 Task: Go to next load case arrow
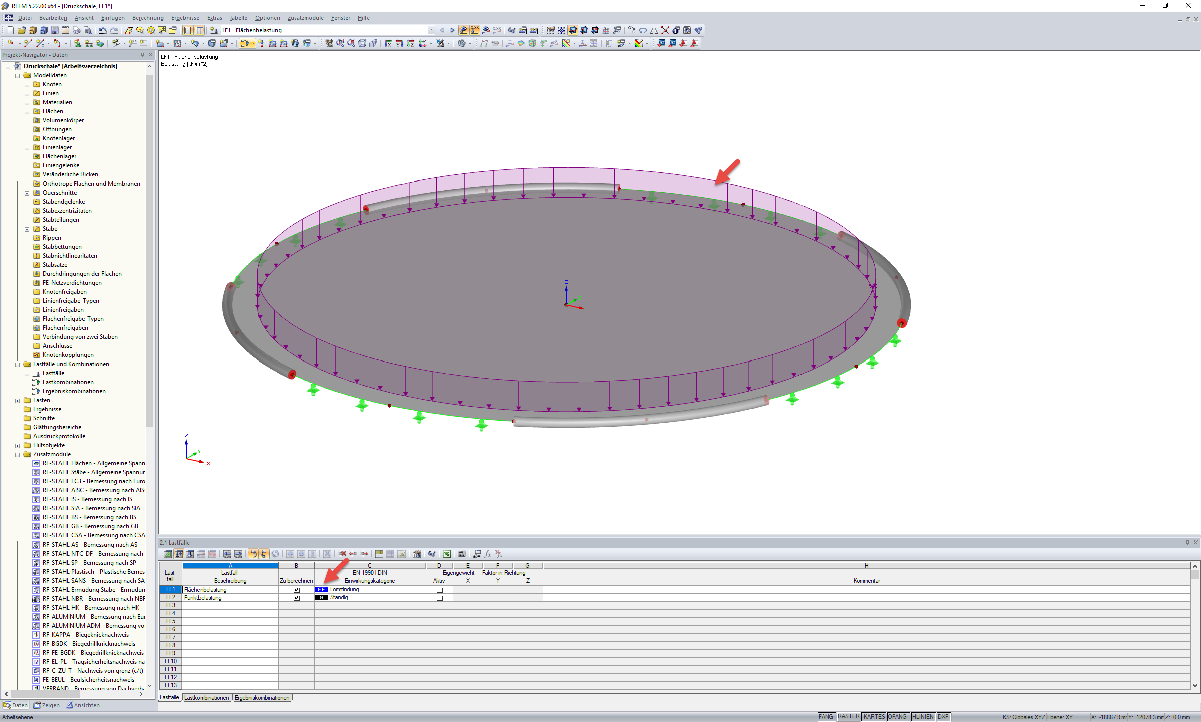tap(452, 30)
